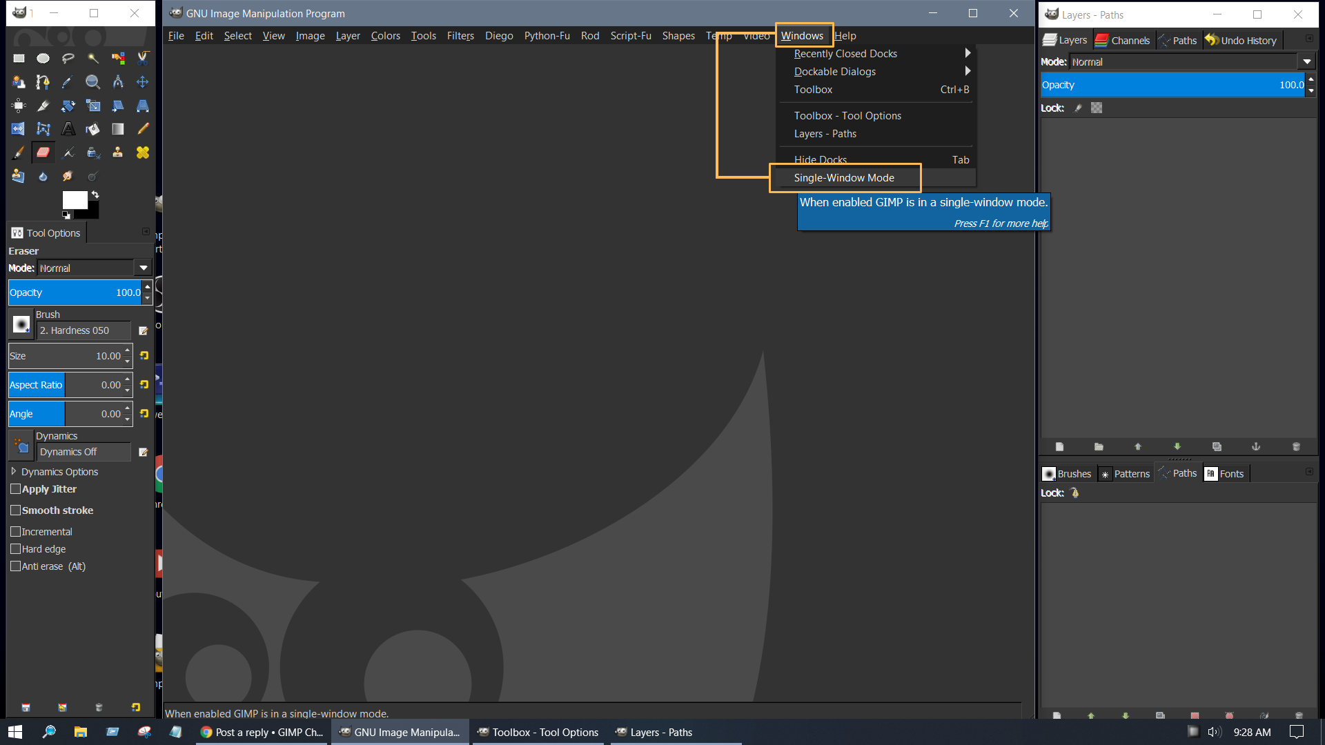This screenshot has height=745, width=1325.
Task: Open the Patterns tab
Action: (x=1125, y=474)
